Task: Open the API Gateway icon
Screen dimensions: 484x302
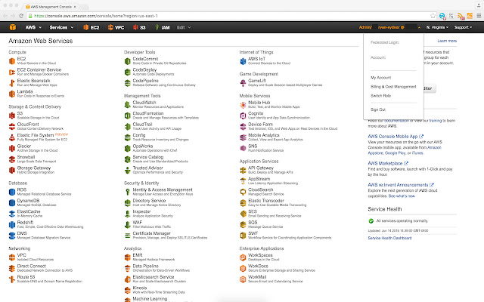Action: pyautogui.click(x=243, y=170)
